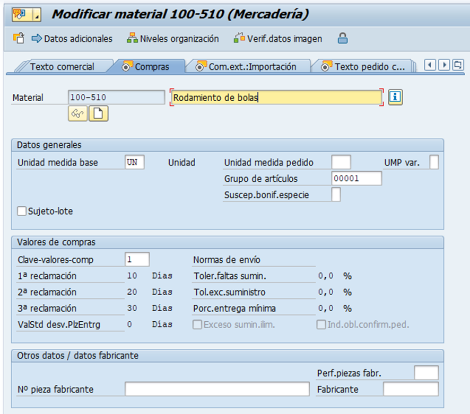Click Verif.datos imagen
Viewport: 470px width, 414px height.
tap(278, 39)
